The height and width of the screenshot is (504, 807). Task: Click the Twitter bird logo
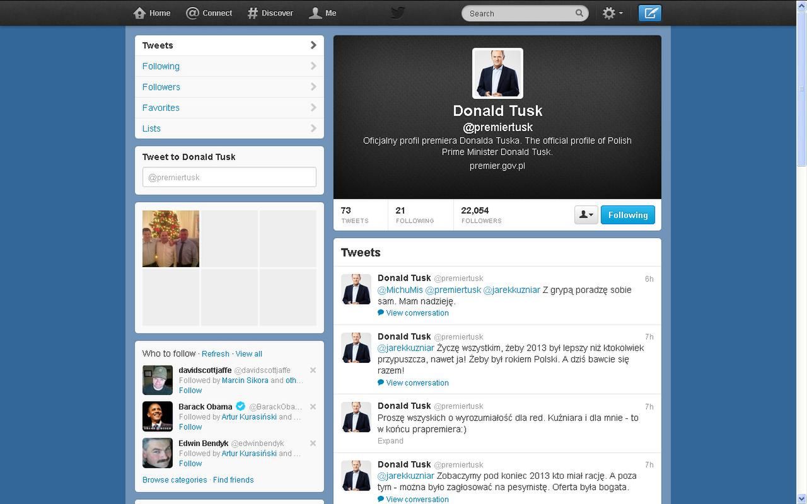pos(398,13)
